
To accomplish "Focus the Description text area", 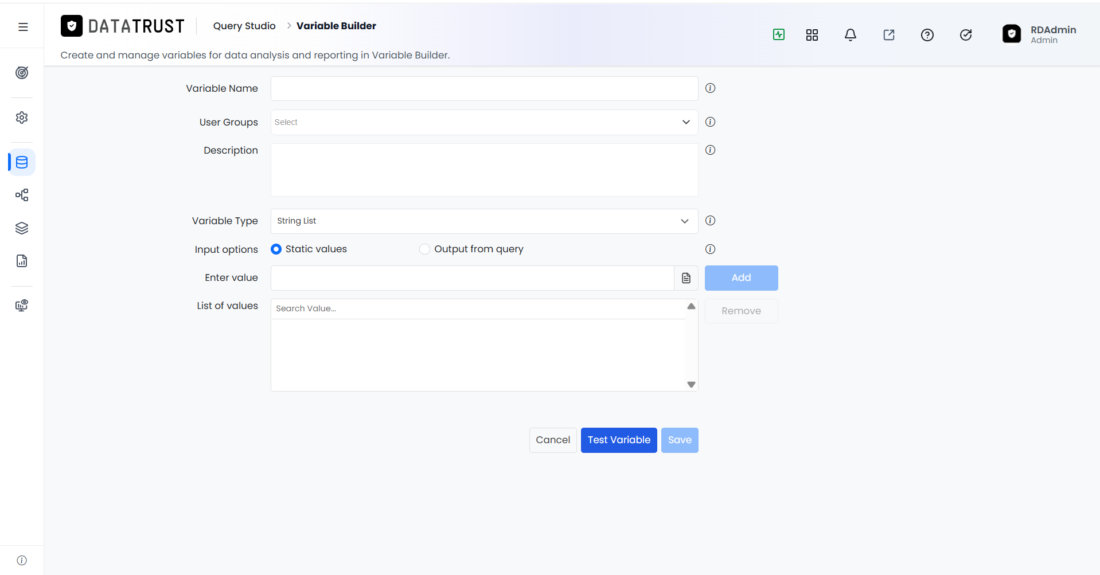I will click(484, 170).
